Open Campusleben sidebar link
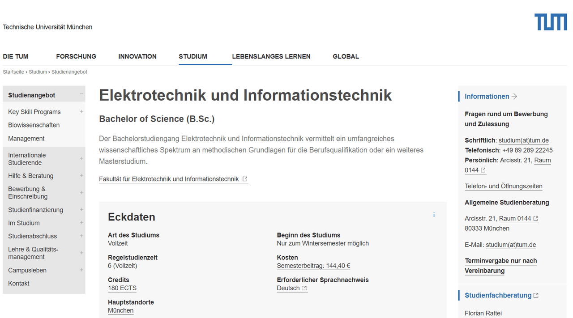Image resolution: width=573 pixels, height=318 pixels. pyautogui.click(x=27, y=270)
